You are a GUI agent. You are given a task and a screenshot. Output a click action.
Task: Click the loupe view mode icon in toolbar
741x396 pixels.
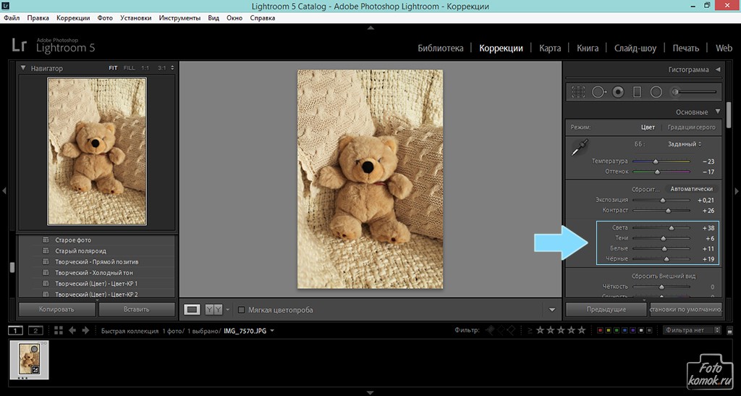point(192,310)
